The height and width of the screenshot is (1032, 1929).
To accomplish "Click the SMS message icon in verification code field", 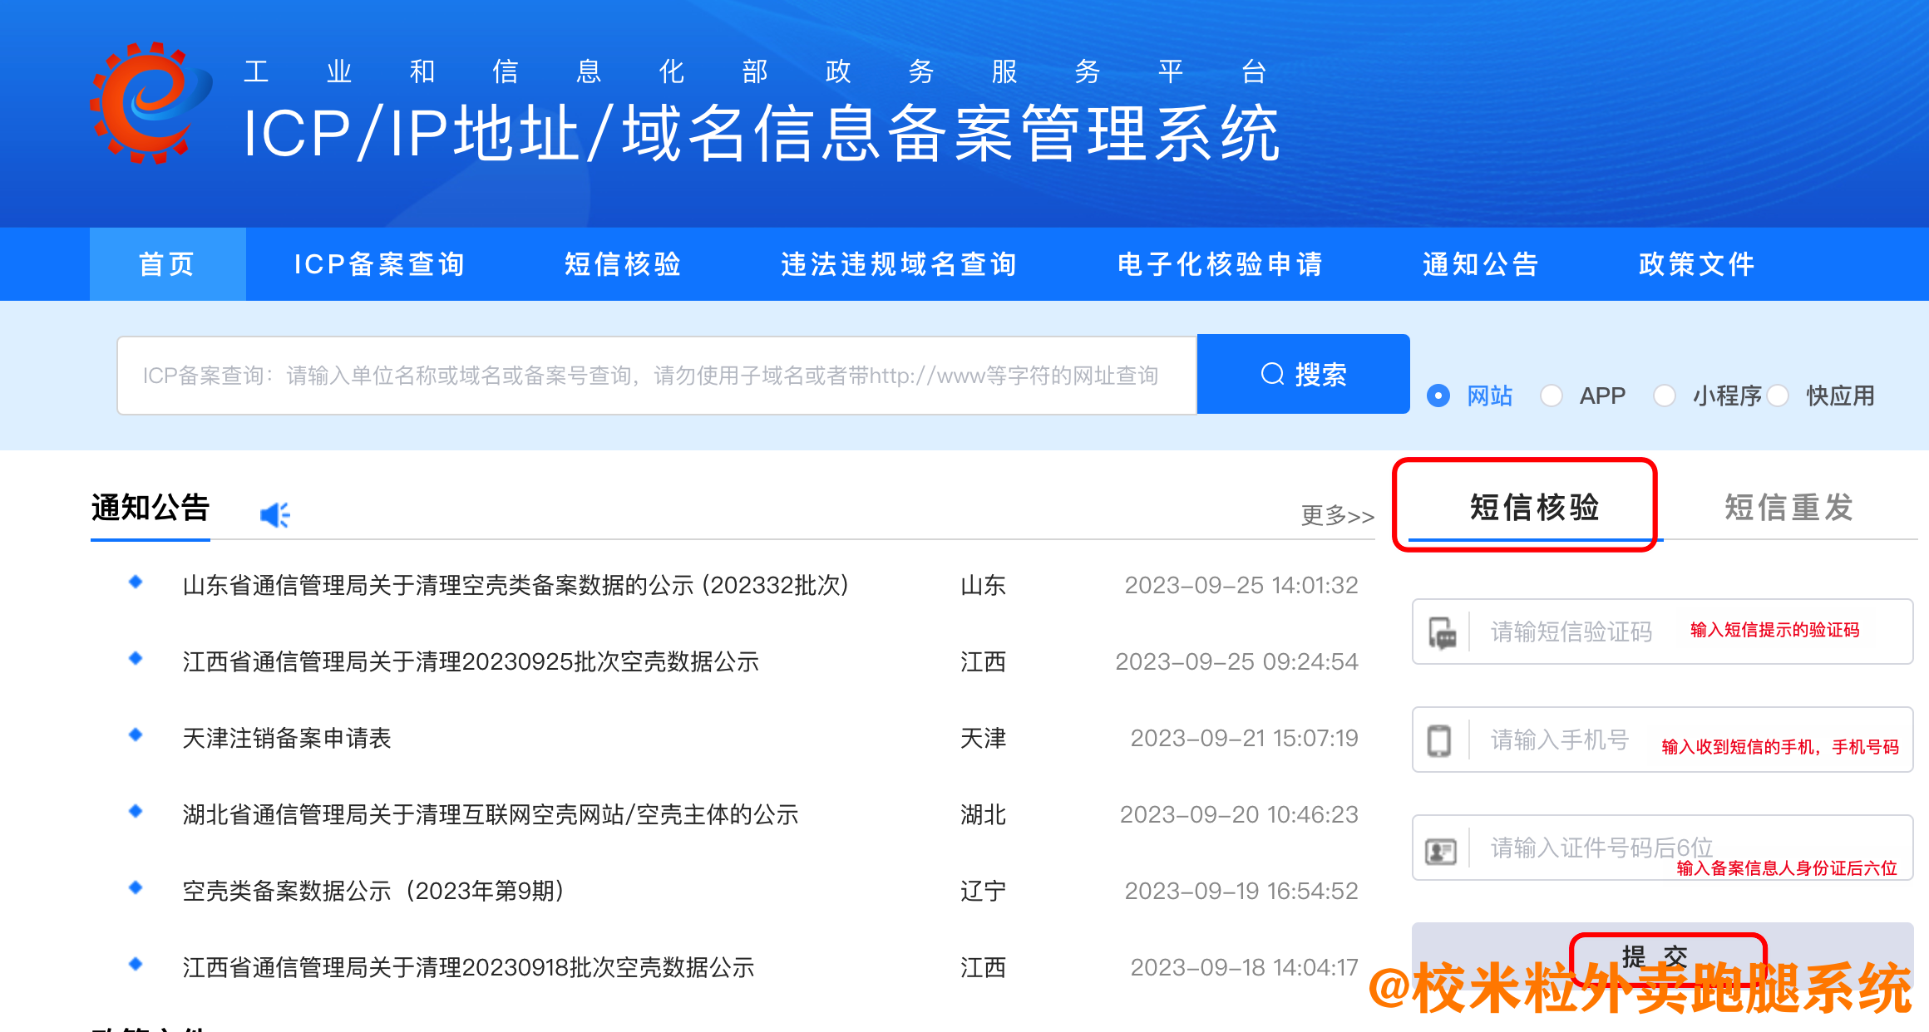I will coord(1443,631).
